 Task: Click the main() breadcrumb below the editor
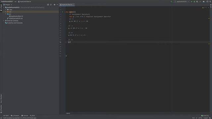point(68,113)
